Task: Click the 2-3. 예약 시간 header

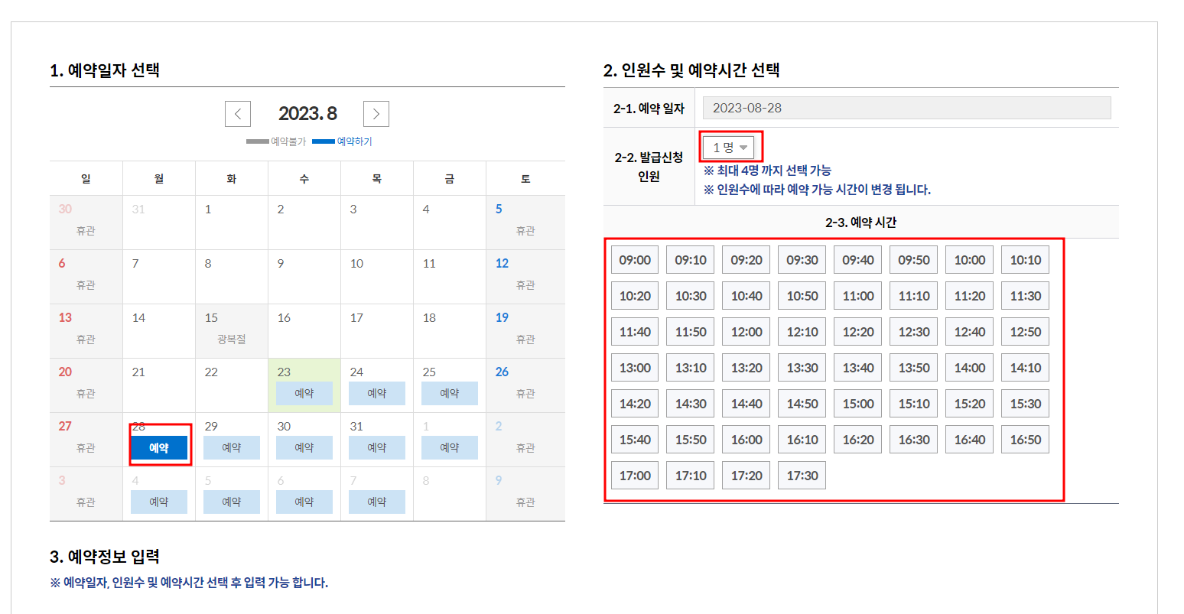Action: tap(860, 222)
